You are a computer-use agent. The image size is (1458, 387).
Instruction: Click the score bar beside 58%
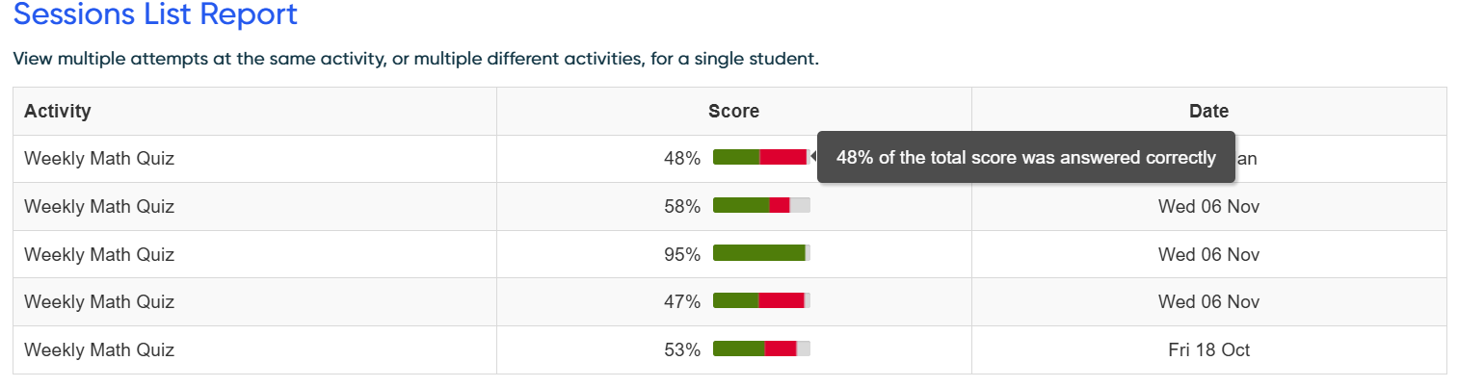pos(761,205)
